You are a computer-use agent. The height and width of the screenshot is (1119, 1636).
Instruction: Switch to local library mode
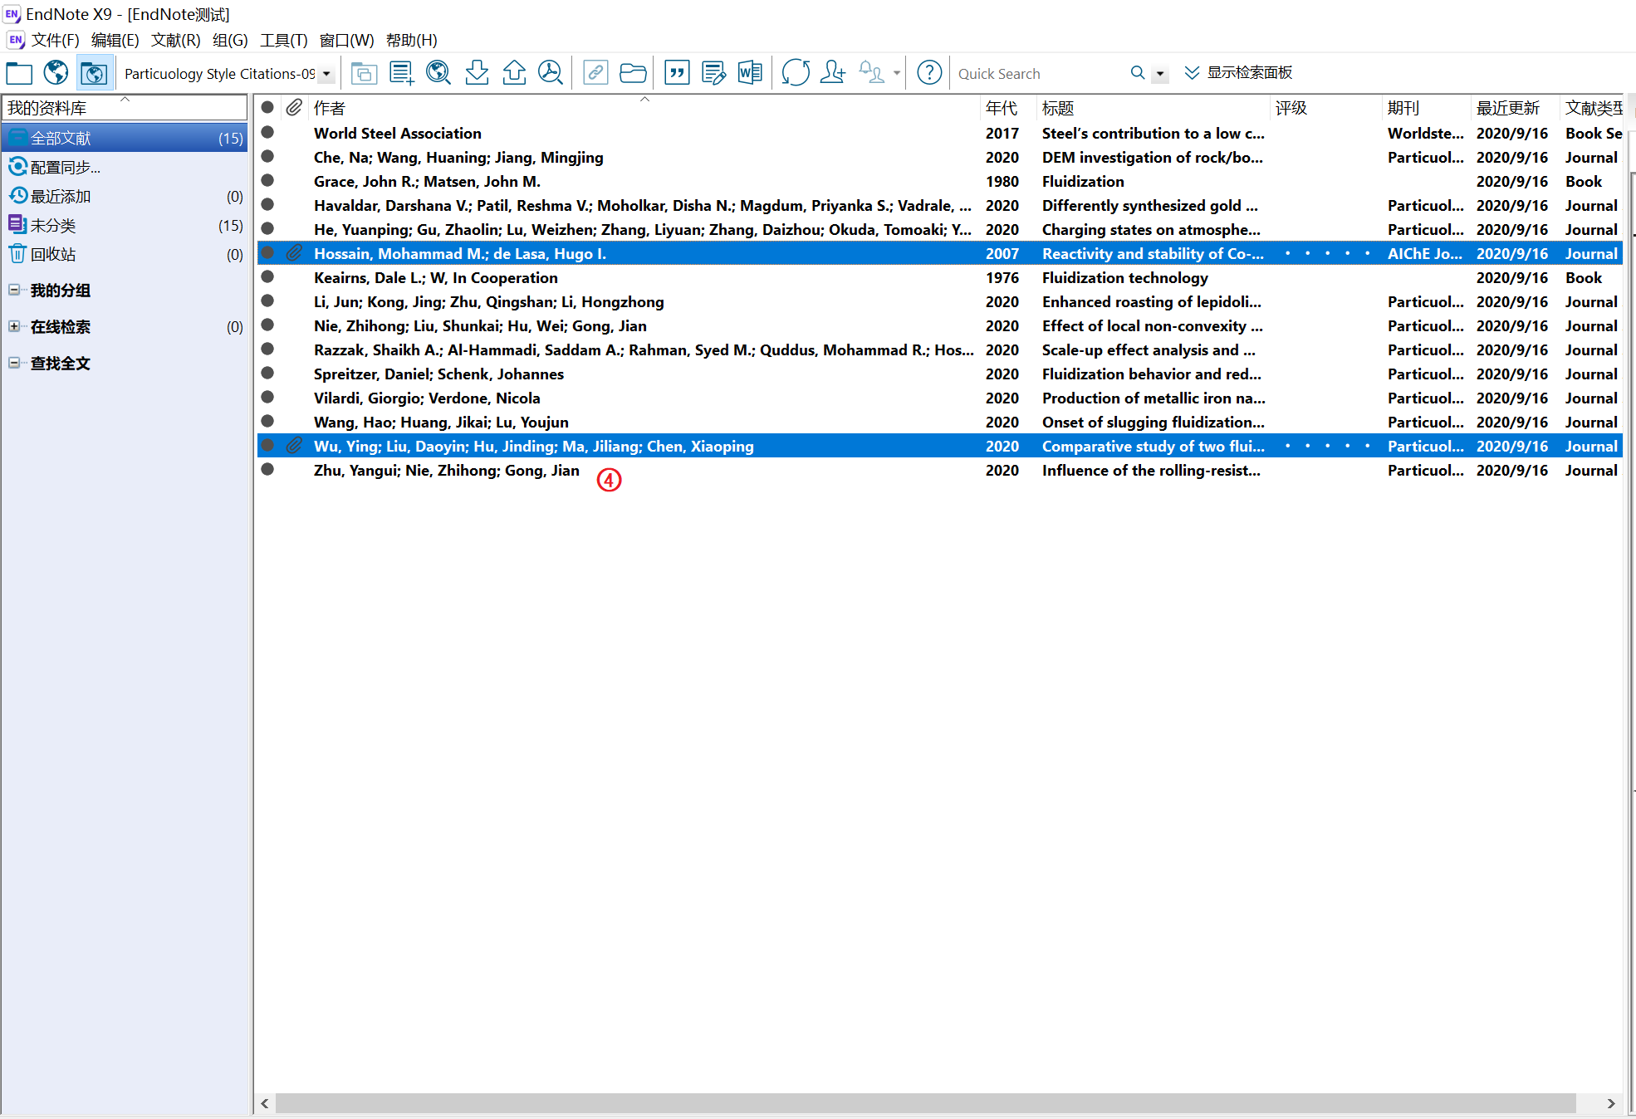click(19, 73)
